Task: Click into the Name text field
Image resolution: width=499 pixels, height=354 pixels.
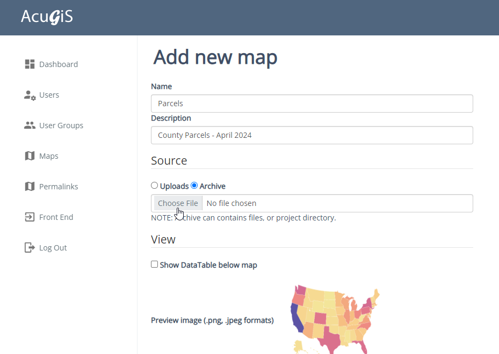Action: (x=312, y=104)
